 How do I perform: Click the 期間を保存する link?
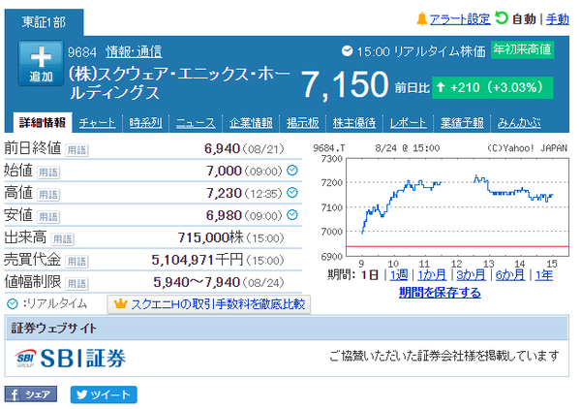[x=440, y=293]
